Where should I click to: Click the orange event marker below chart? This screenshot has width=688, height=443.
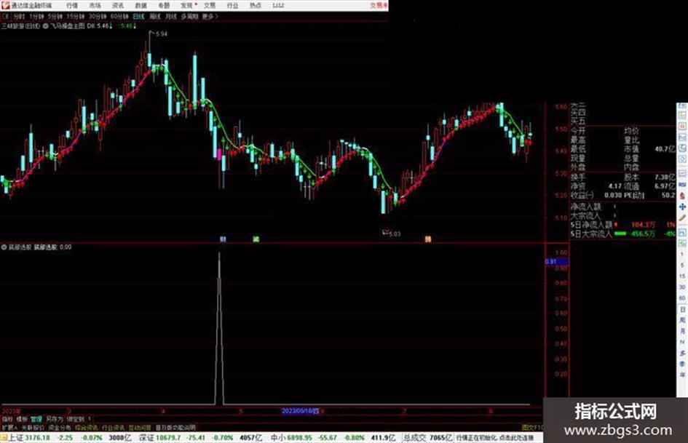coord(428,239)
